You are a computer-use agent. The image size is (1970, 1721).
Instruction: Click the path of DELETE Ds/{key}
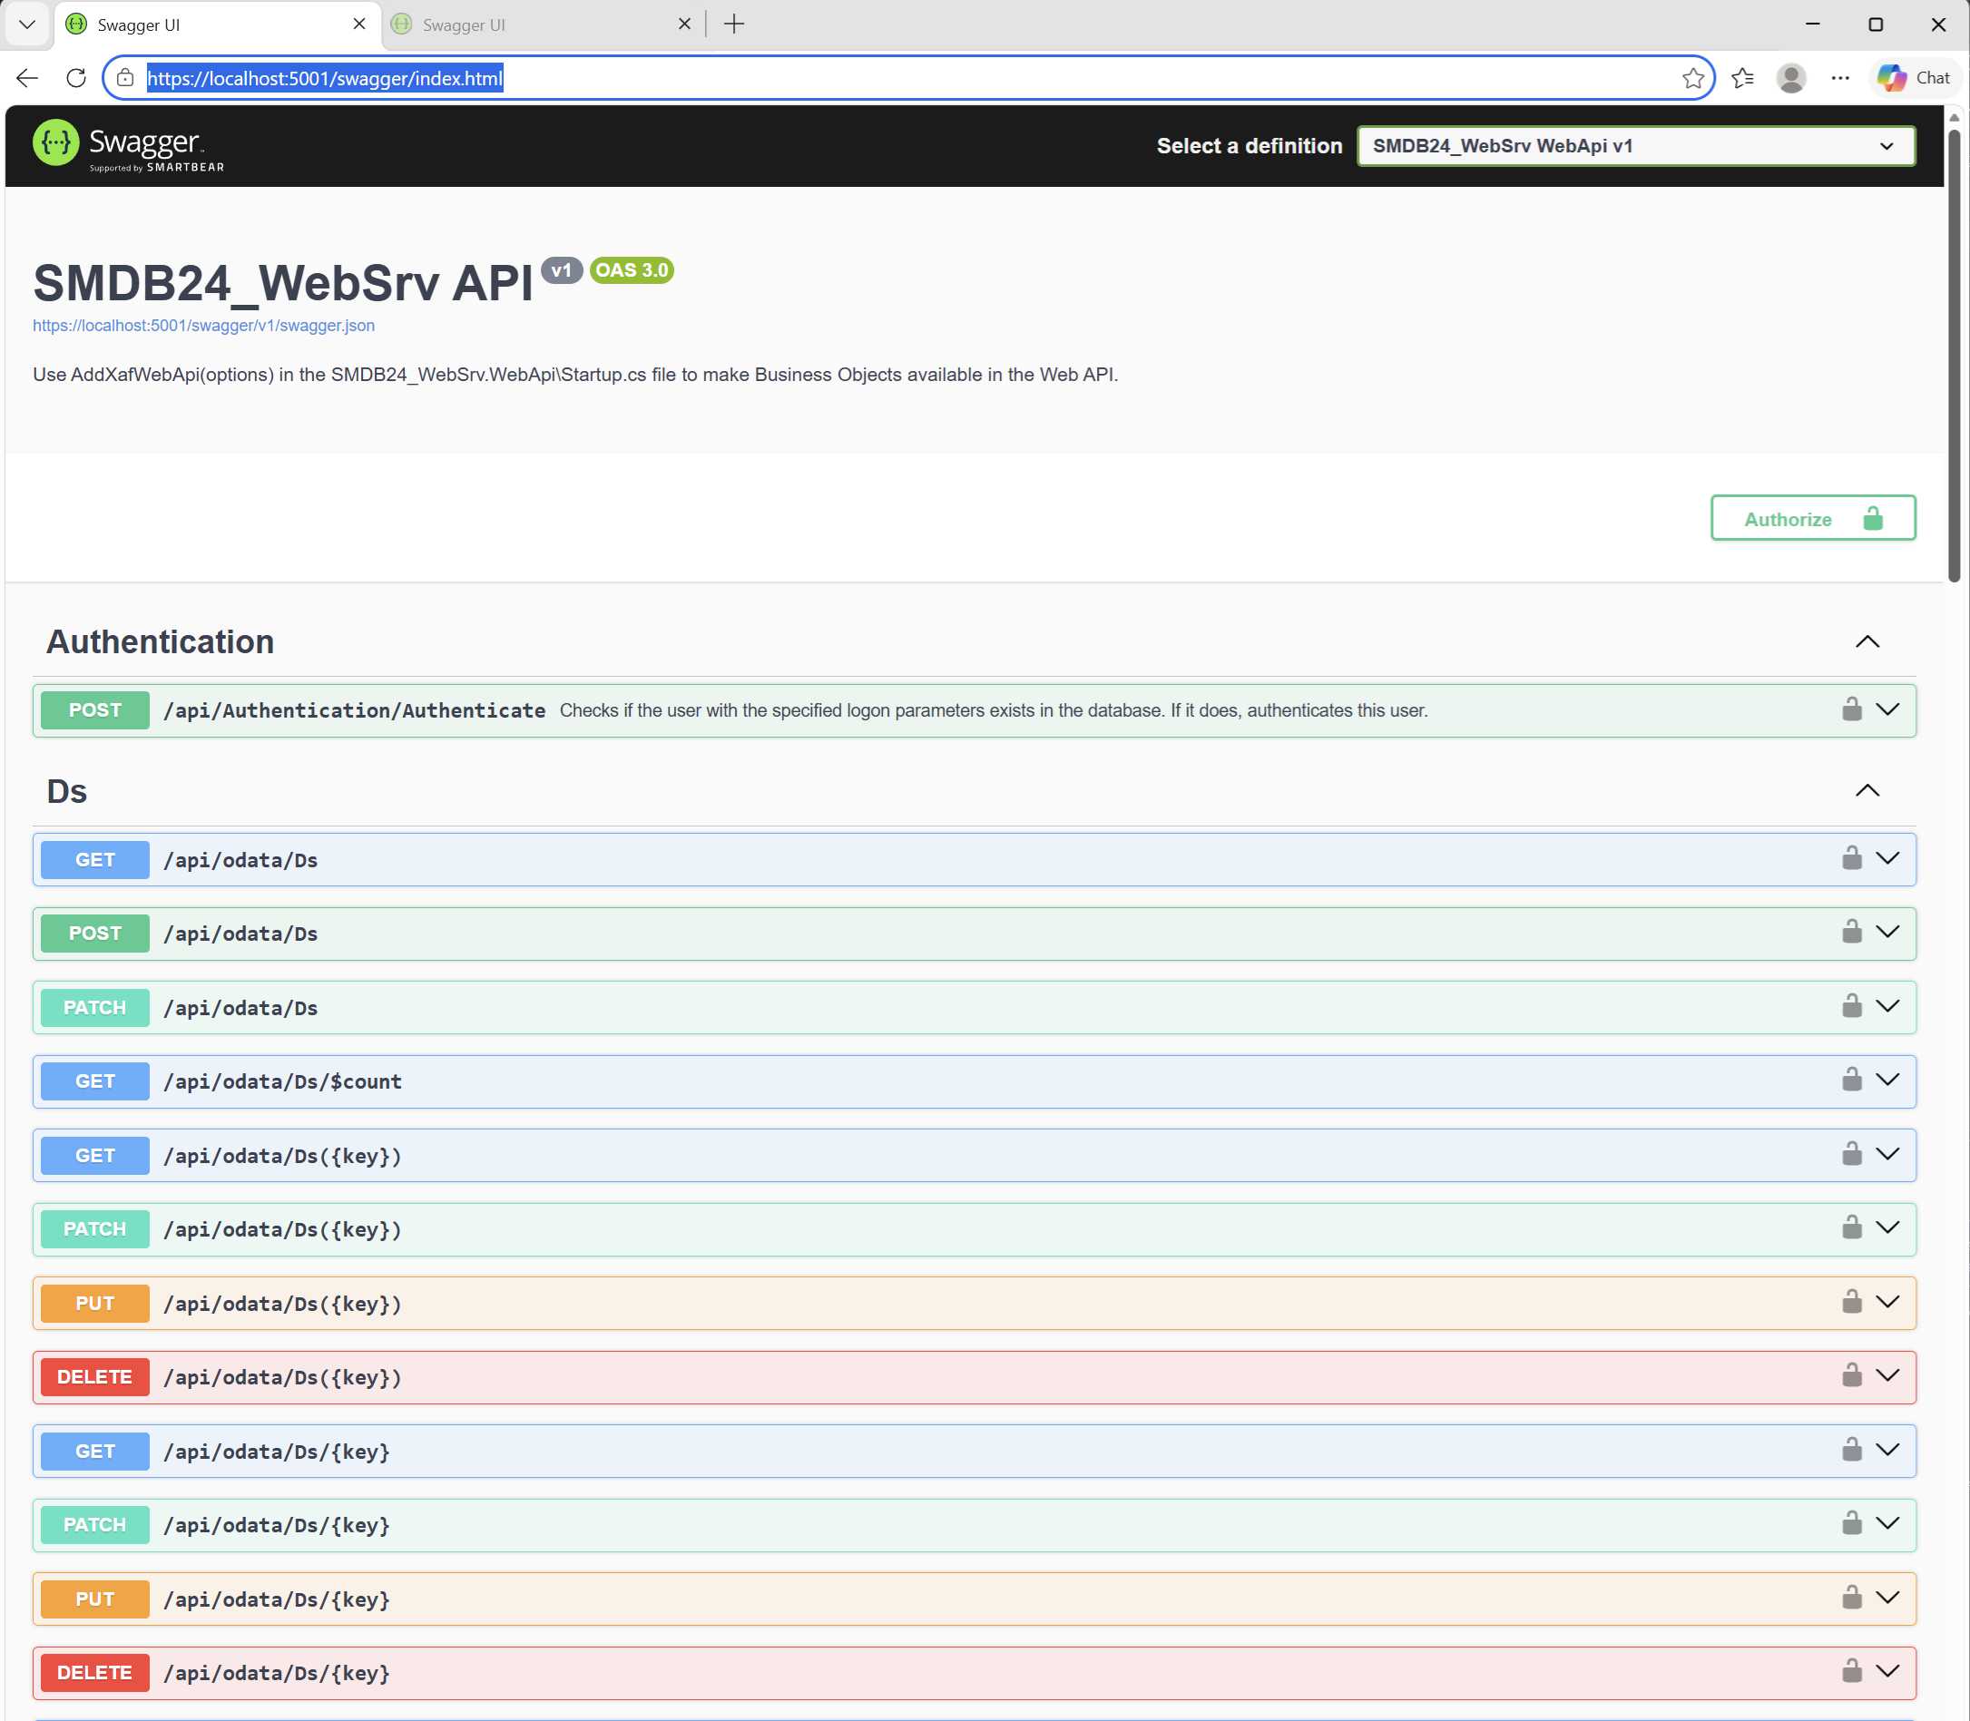277,1673
